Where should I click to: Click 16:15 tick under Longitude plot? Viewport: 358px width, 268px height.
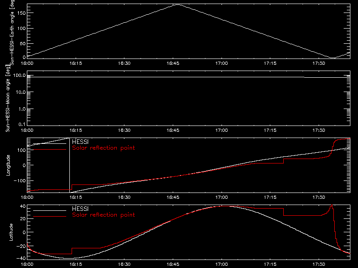[76, 197]
